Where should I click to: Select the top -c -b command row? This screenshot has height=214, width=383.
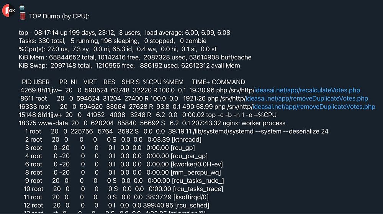(147, 115)
